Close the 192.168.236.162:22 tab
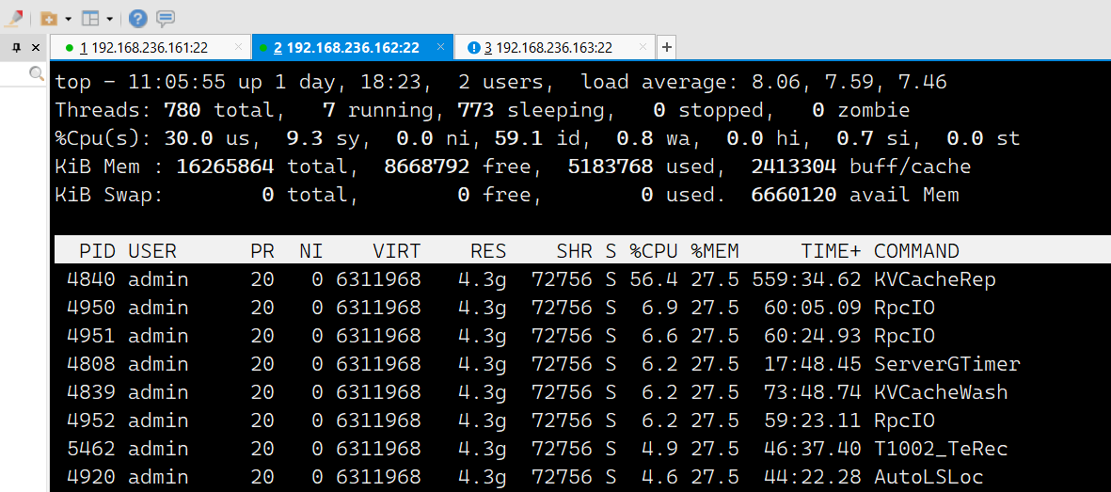The image size is (1111, 492). [440, 47]
